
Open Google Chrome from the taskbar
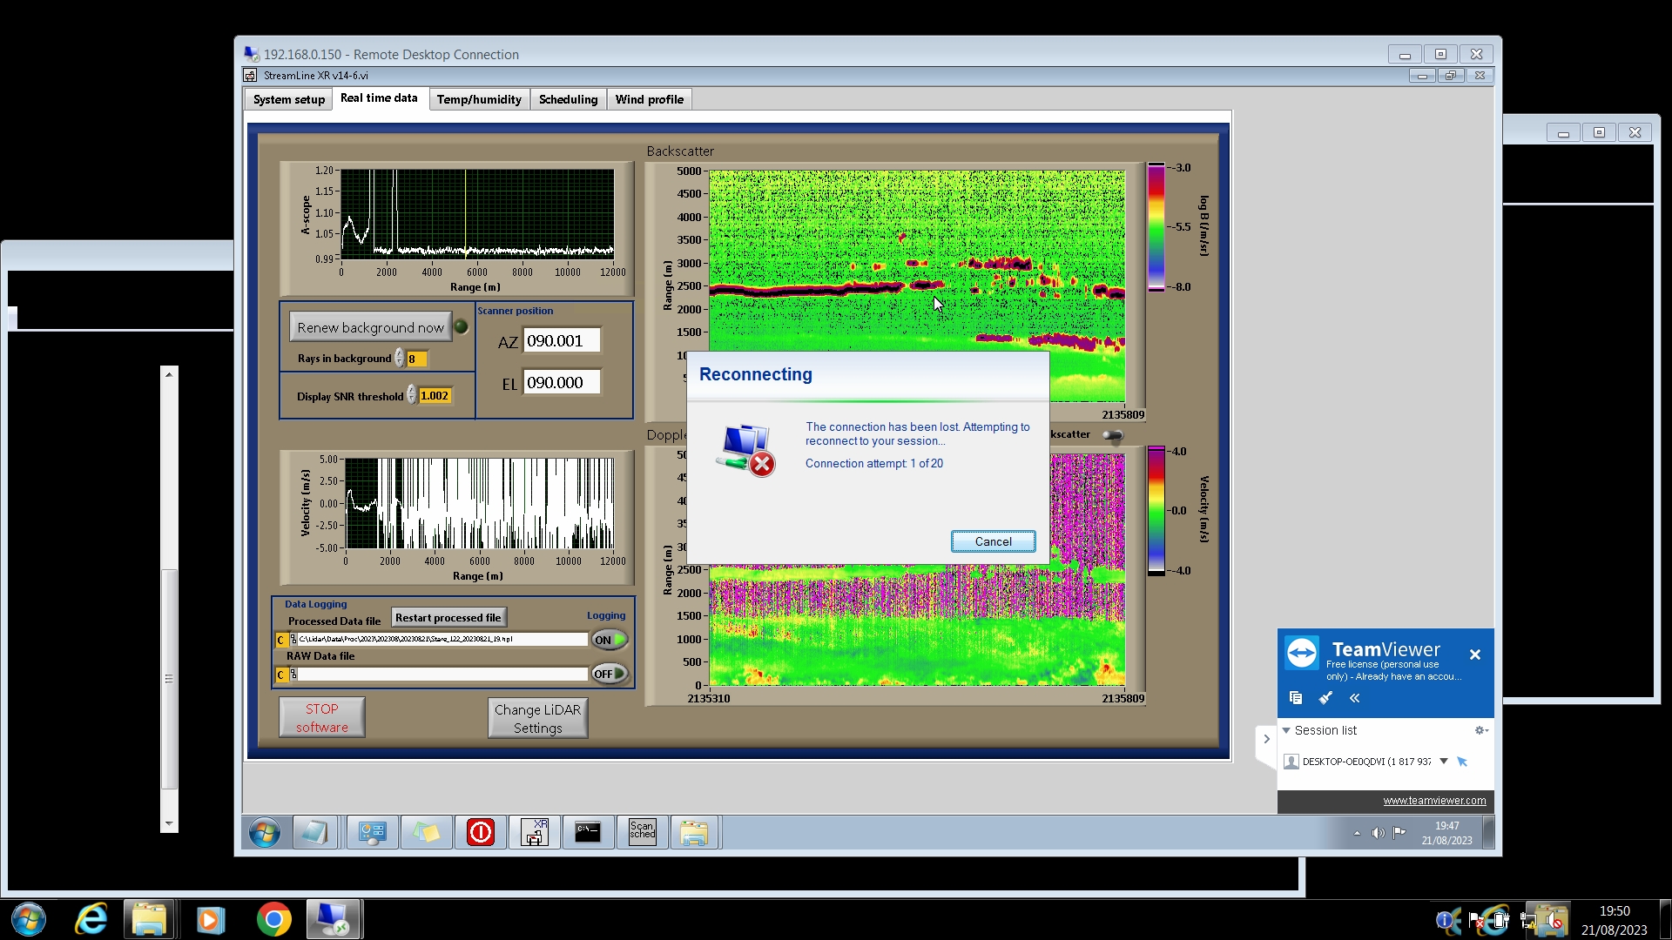[273, 920]
